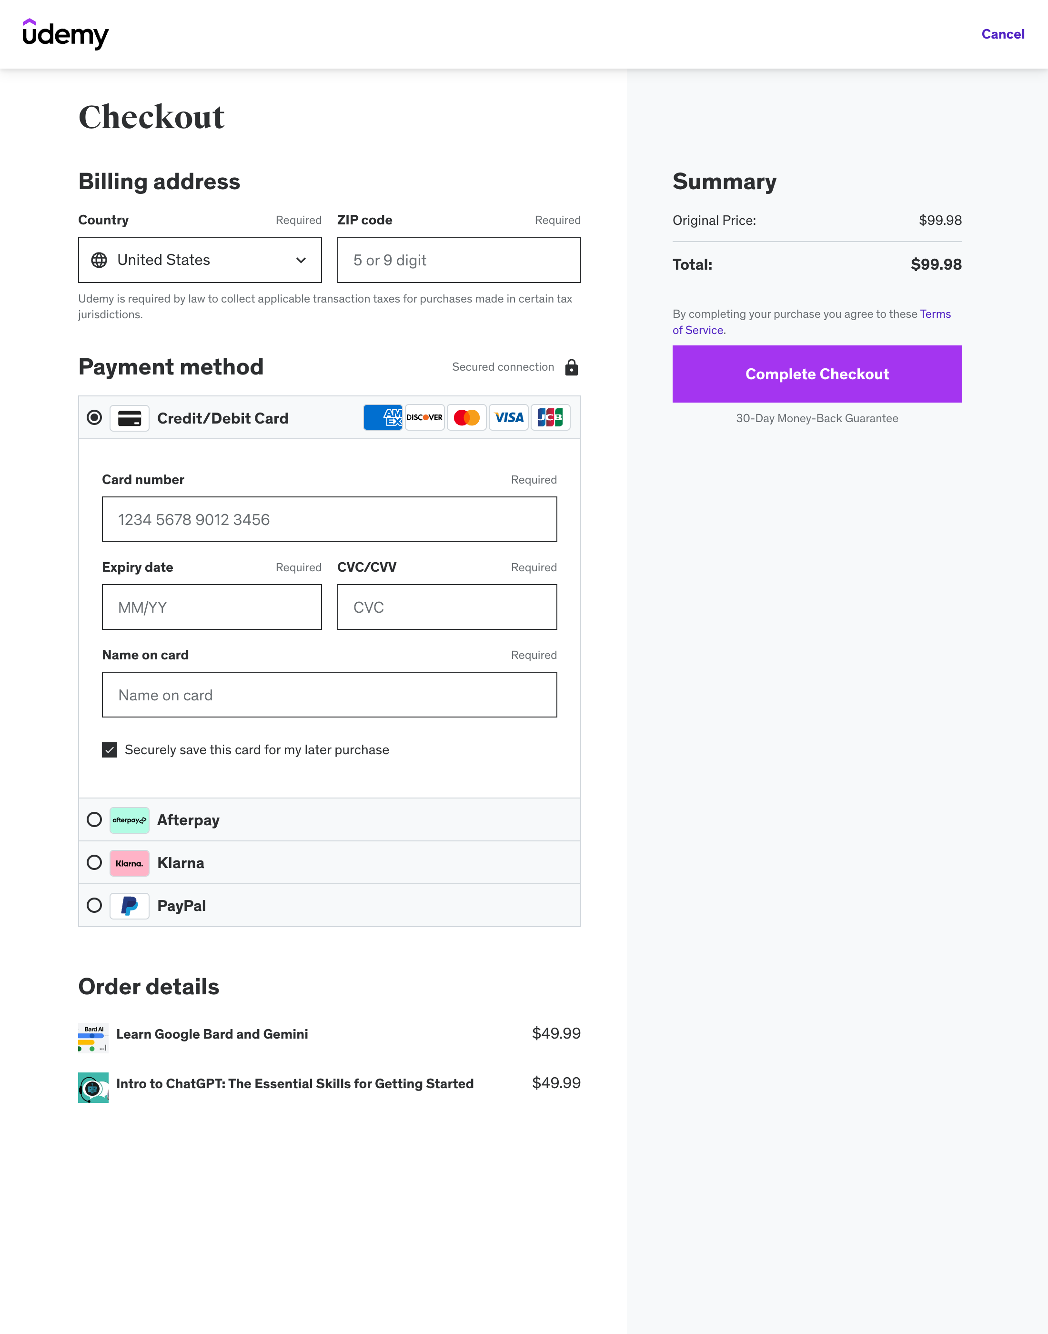Screen dimensions: 1048x1334
Task: Click the Discover card icon
Action: 424,418
